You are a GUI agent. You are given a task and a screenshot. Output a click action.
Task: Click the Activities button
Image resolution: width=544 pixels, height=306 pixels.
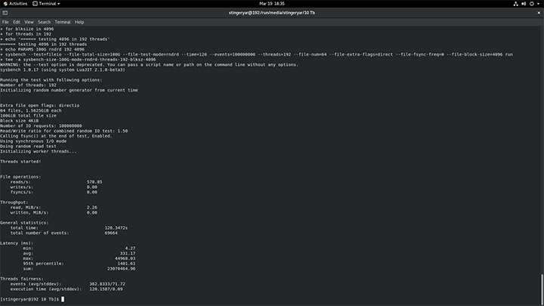(17, 4)
